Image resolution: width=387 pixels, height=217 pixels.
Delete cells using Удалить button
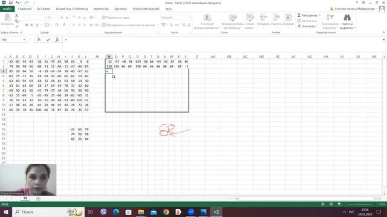[276, 20]
